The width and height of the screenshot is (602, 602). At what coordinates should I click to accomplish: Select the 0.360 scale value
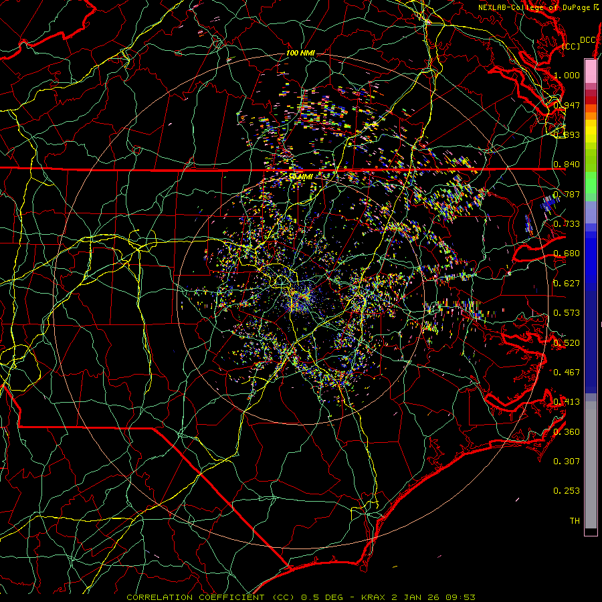(567, 432)
